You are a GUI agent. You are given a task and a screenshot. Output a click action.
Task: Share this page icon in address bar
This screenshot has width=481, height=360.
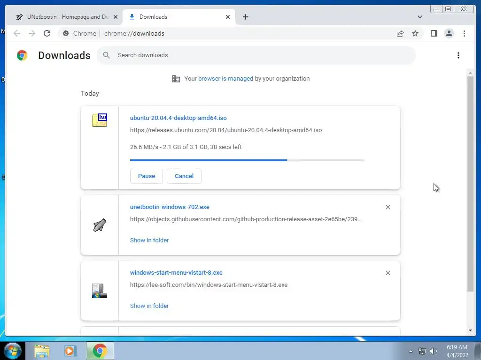pyautogui.click(x=400, y=33)
